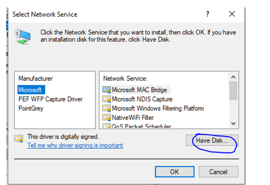This screenshot has width=270, height=185.
Task: Click the scroll down arrow in service list
Action: [234, 123]
